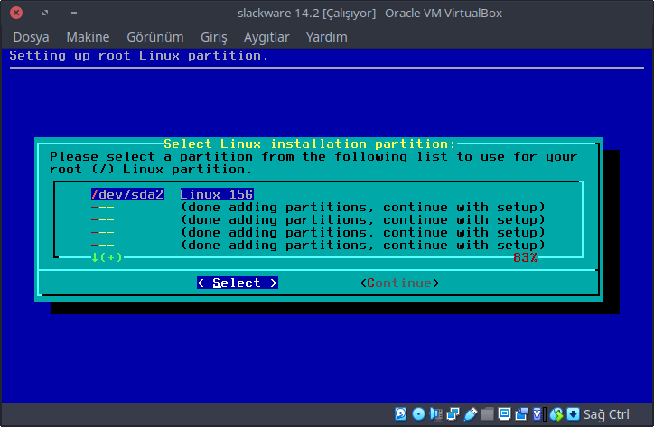Click the audio status icon

pos(436,414)
